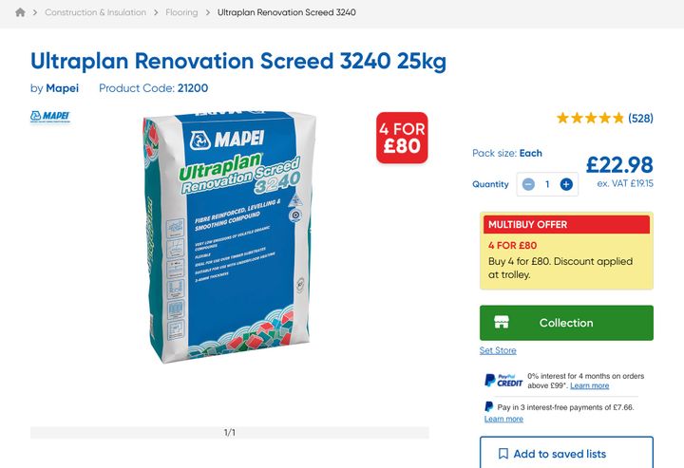The width and height of the screenshot is (684, 468).
Task: Click the PayPal Credit logo
Action: (503, 381)
